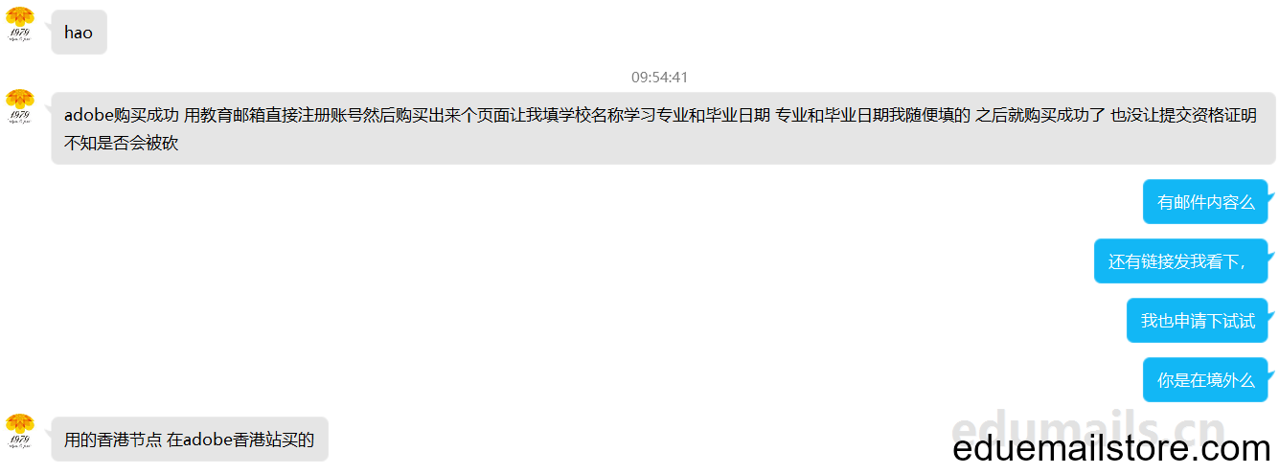The width and height of the screenshot is (1279, 474).
Task: Click the words 用的香港节点 in last message
Action: (113, 440)
